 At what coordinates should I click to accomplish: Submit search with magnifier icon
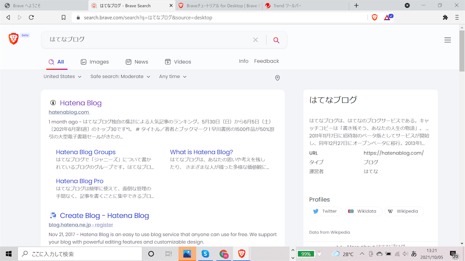point(276,40)
